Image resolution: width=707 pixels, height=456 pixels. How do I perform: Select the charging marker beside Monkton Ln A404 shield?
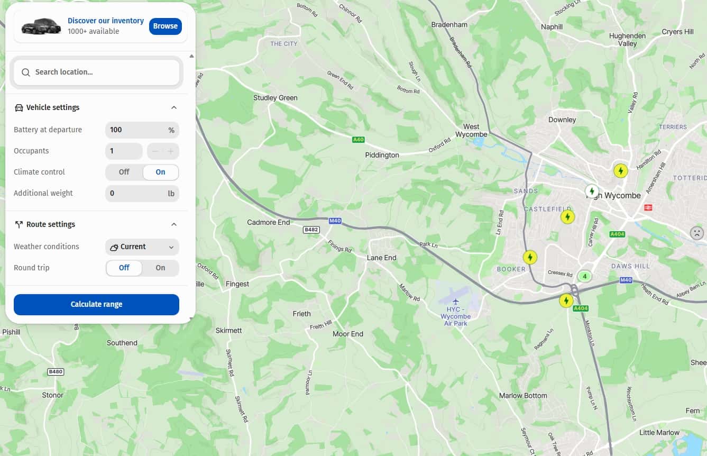click(x=566, y=301)
